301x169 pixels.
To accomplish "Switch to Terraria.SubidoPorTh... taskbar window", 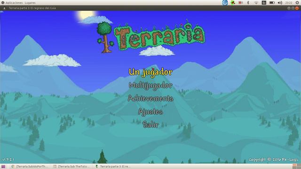I will tap(29, 167).
